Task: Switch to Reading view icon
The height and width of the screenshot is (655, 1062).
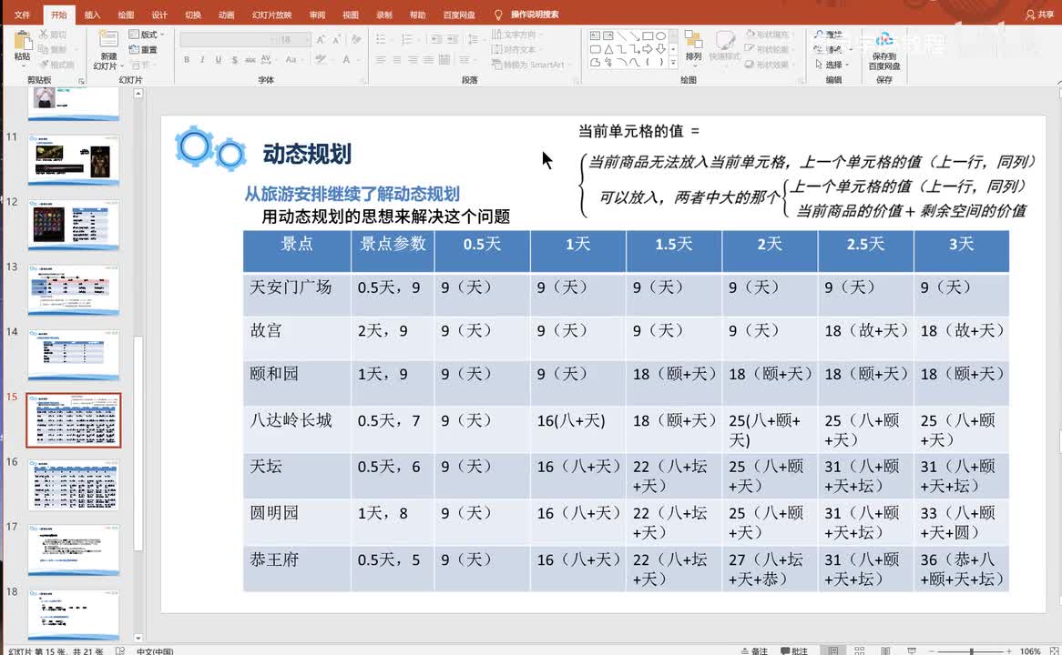Action: coord(885,650)
